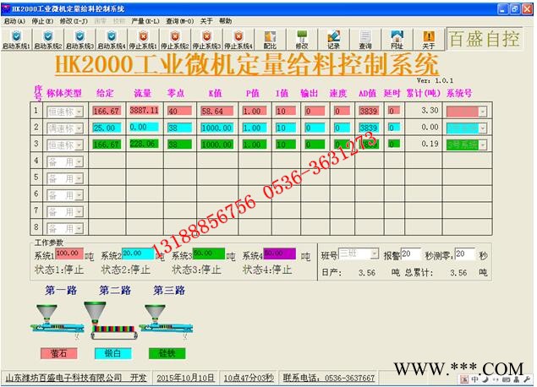Screen dimensions: 537x387
Task: Click the 启动系统2 toolbar icon
Action: (x=48, y=40)
